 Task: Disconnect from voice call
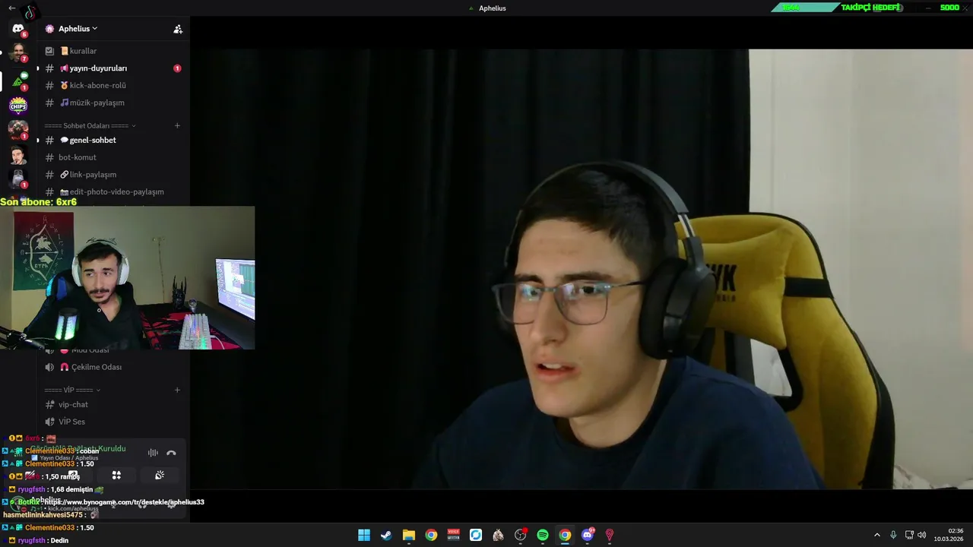click(171, 453)
